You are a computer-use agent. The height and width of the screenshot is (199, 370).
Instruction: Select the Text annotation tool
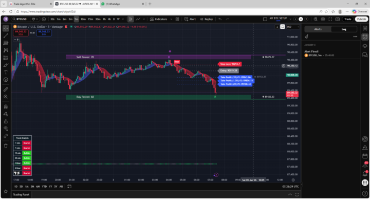coord(6,73)
